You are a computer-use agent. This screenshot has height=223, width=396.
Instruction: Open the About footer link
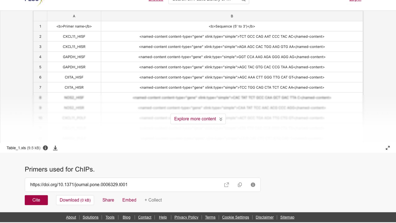(x=71, y=217)
